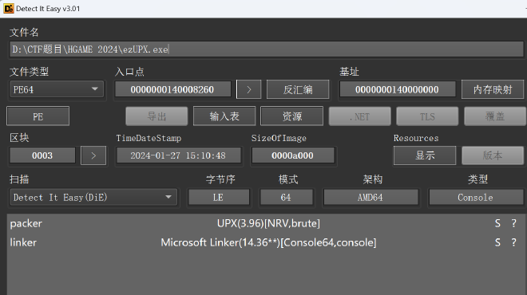Click the SizeOfImage value 0000a000
Image resolution: width=527 pixels, height=295 pixels.
tap(293, 155)
